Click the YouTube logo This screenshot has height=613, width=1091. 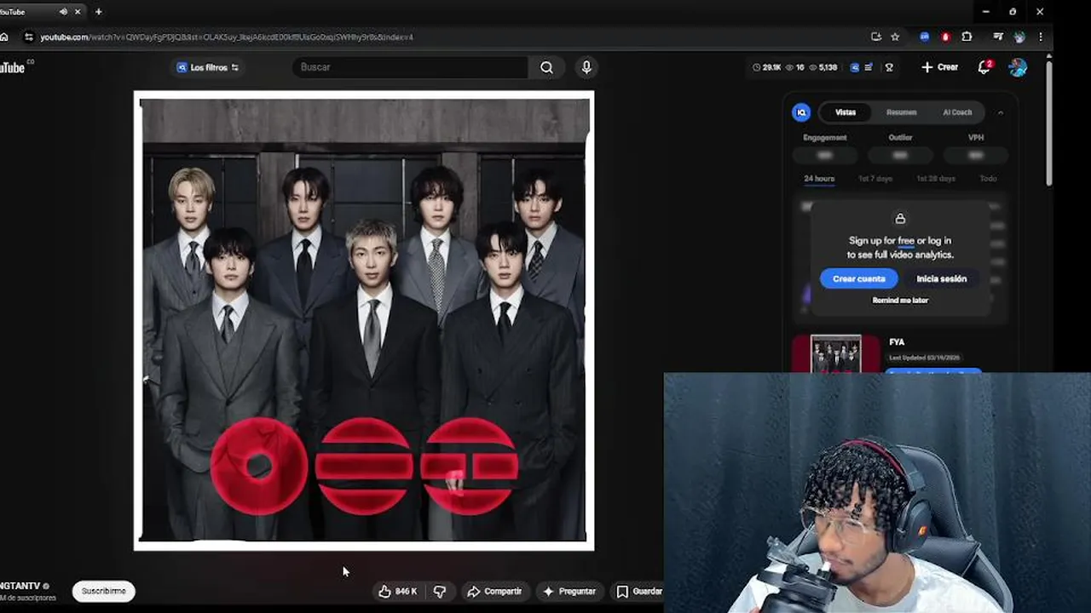(x=14, y=67)
